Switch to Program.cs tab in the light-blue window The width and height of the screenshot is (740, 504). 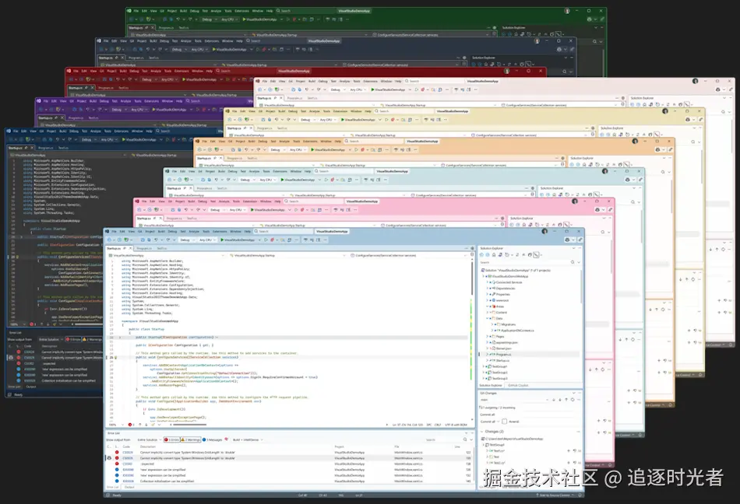pyautogui.click(x=144, y=248)
